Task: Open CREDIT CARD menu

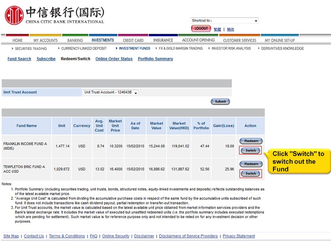Action: coord(133,40)
